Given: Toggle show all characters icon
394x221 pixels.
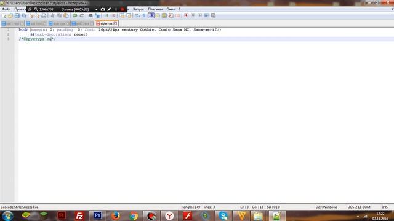Looking at the screenshot, I should 144,16.
